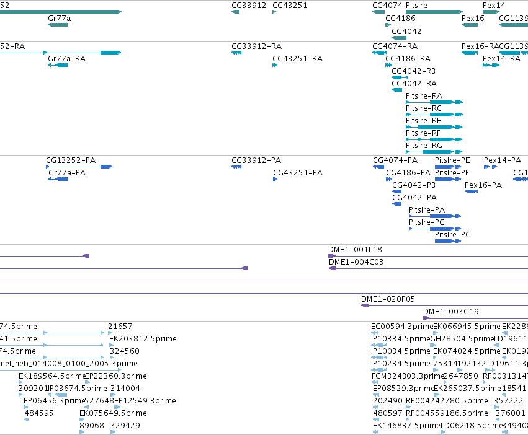This screenshot has width=528, height=435.
Task: Select the 324560 EST label
Action: click(x=125, y=351)
